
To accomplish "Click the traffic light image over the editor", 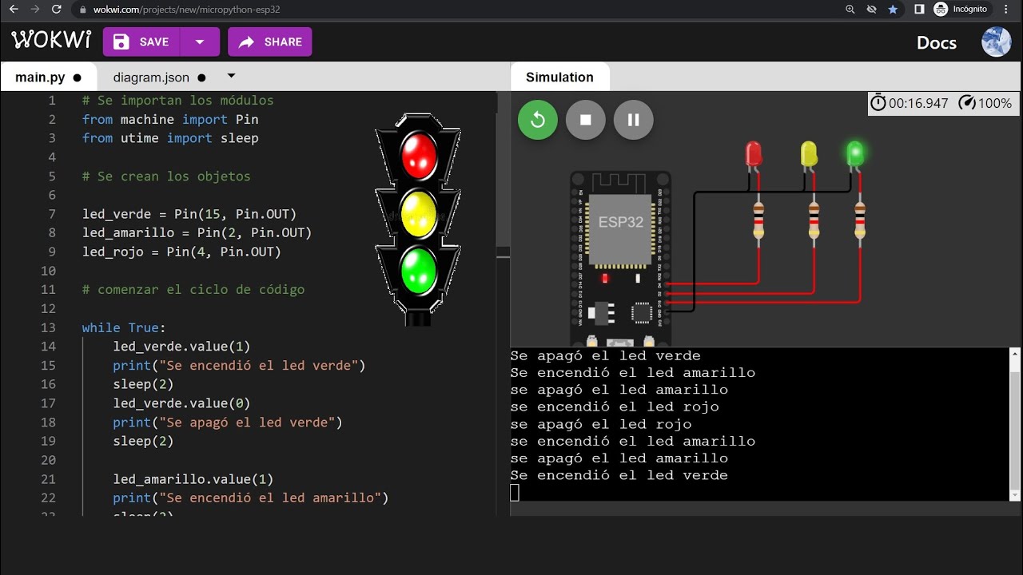I will 418,219.
